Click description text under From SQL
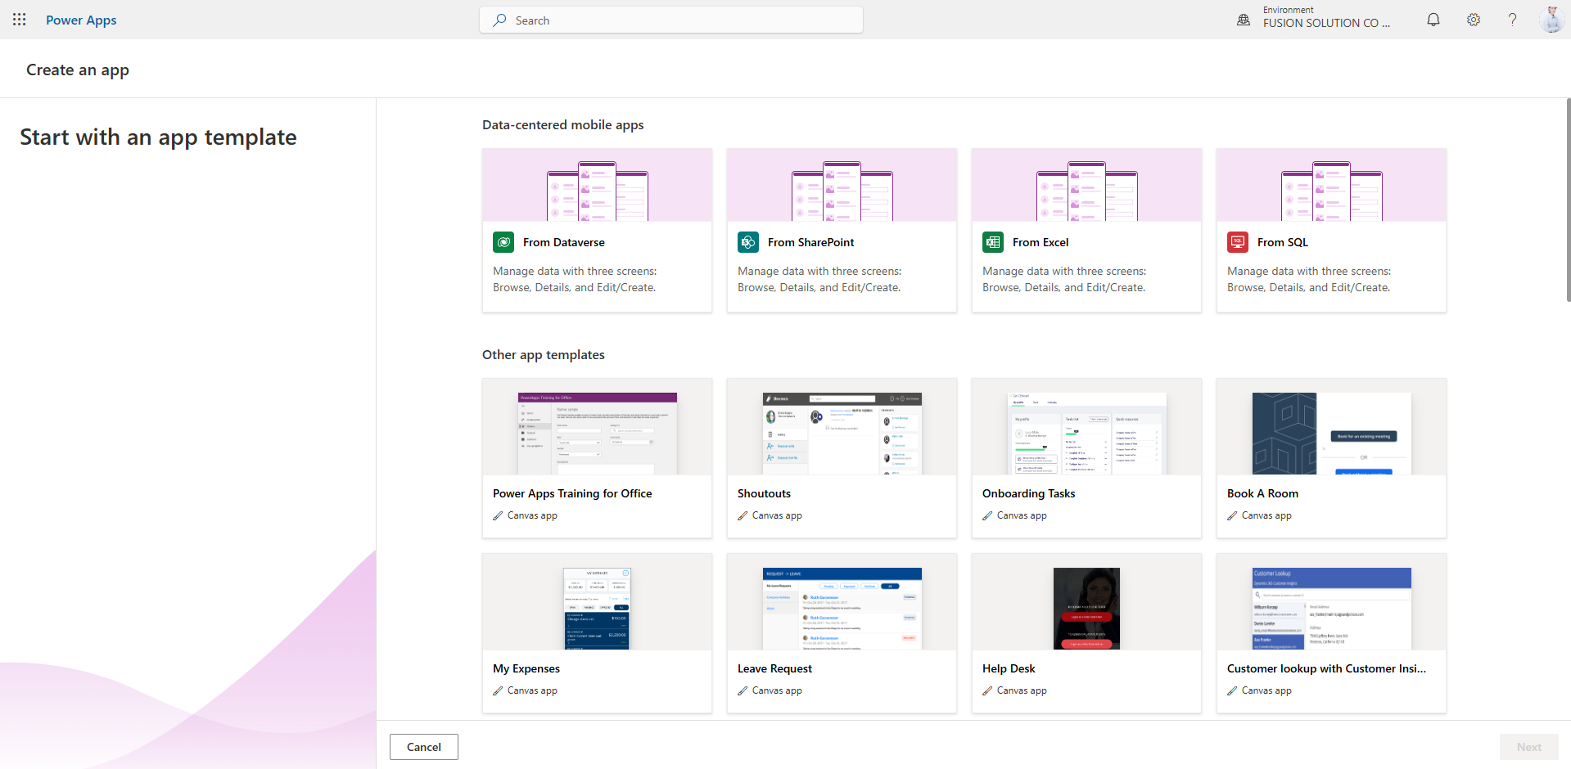The width and height of the screenshot is (1571, 769). coord(1309,279)
